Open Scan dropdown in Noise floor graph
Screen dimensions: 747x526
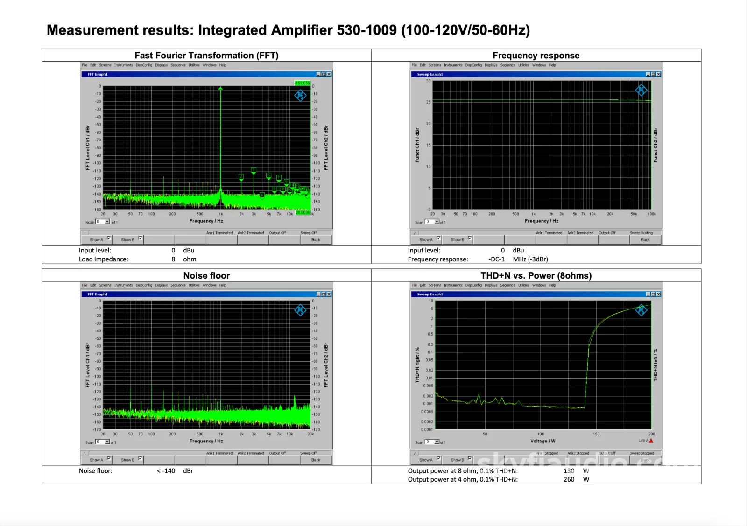click(x=103, y=442)
